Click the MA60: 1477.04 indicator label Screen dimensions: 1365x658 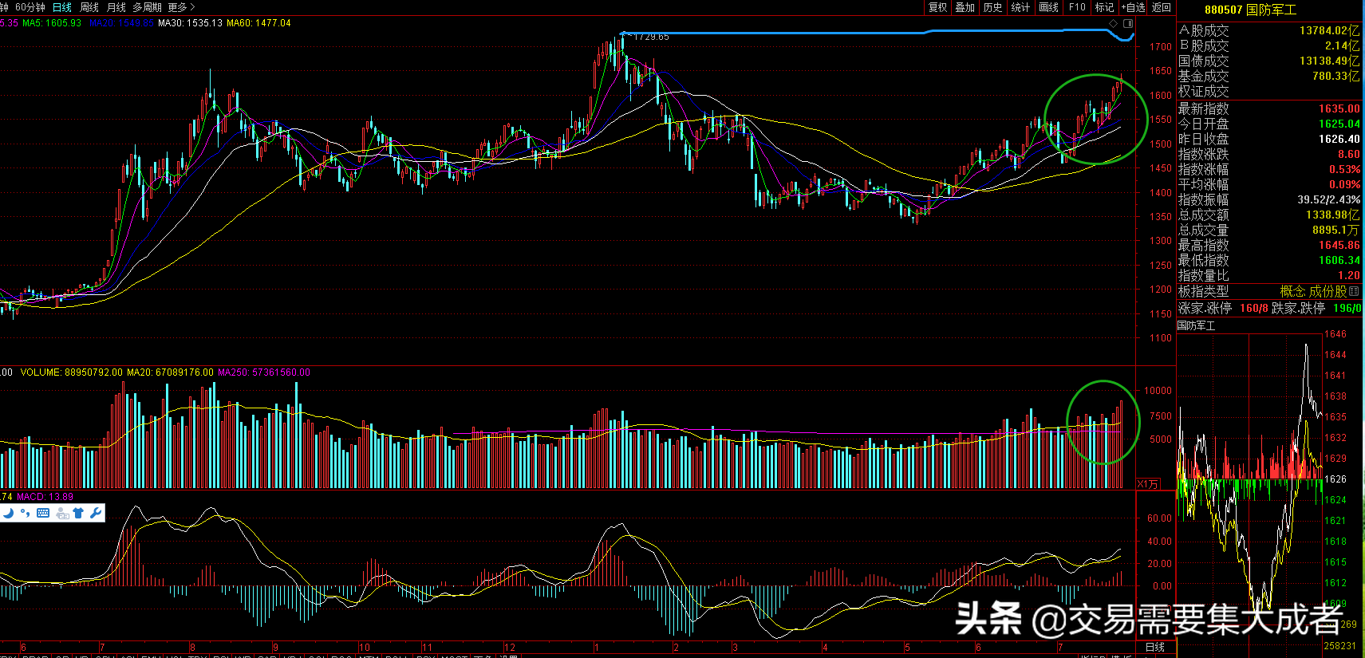click(x=258, y=23)
